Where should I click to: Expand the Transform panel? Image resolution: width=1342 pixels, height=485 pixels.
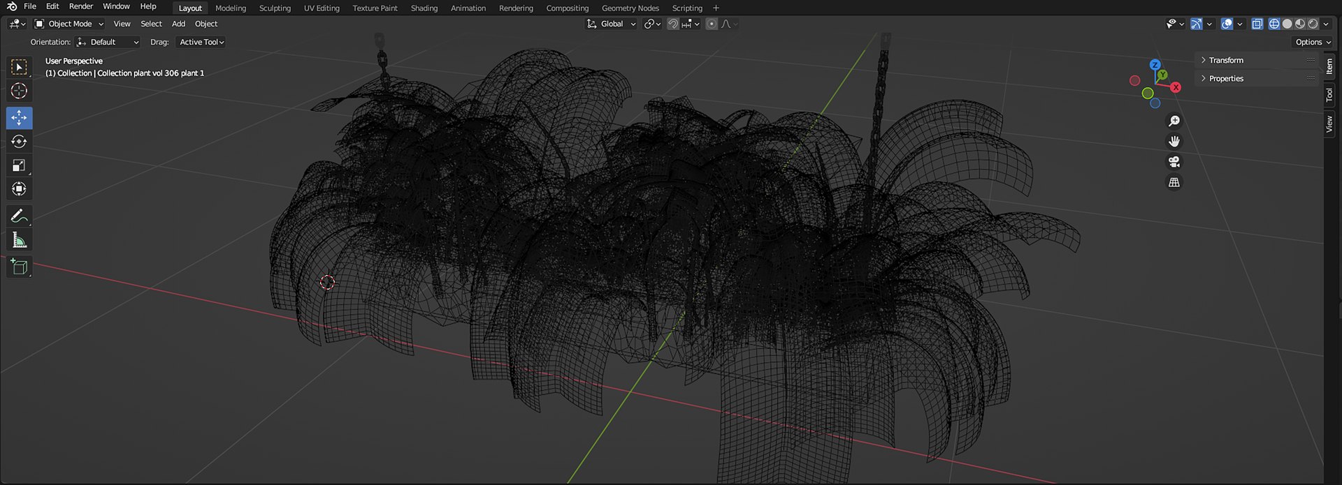pos(1257,60)
